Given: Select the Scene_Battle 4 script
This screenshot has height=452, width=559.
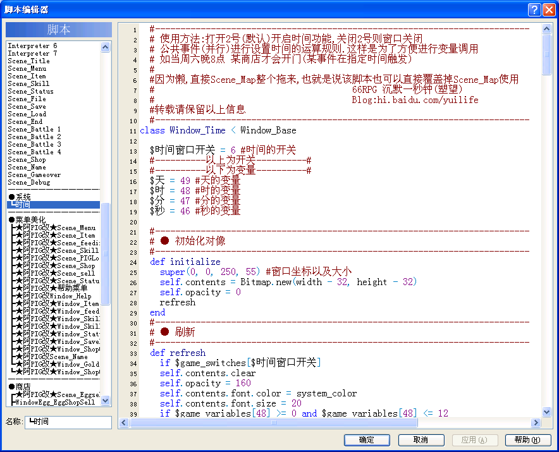Looking at the screenshot, I should 54,152.
